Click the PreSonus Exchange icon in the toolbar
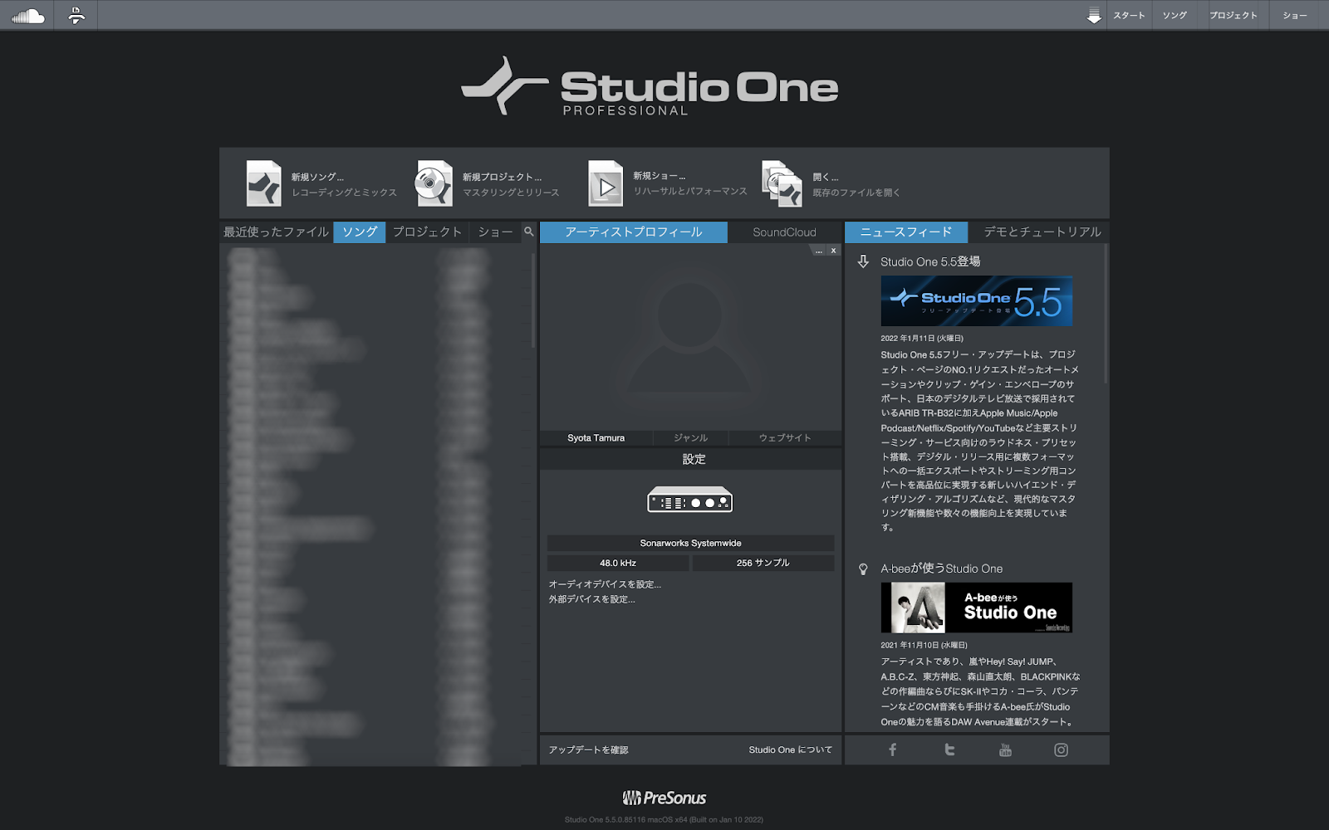Screen dimensions: 1329x830 76,16
